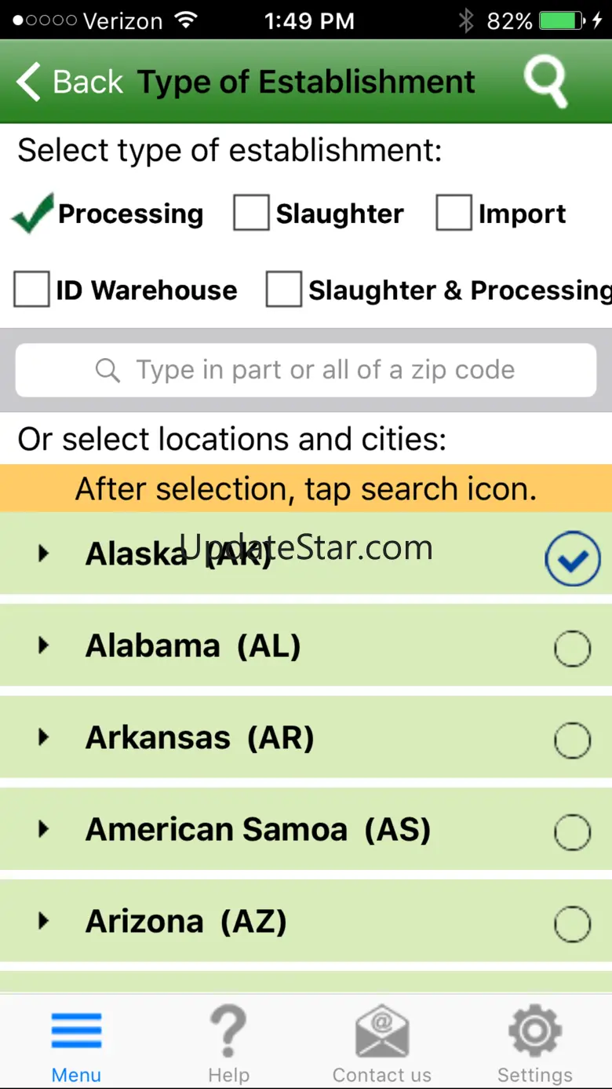
Task: Expand the Alabama (AL) row arrow
Action: 44,645
